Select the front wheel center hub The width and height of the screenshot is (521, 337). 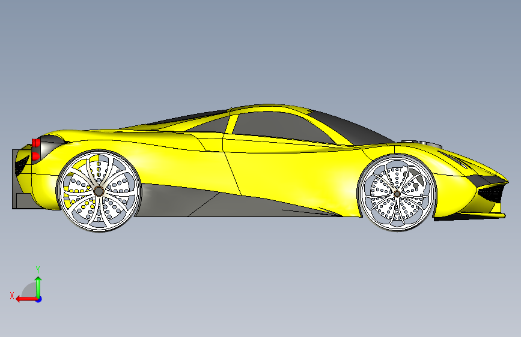click(397, 193)
